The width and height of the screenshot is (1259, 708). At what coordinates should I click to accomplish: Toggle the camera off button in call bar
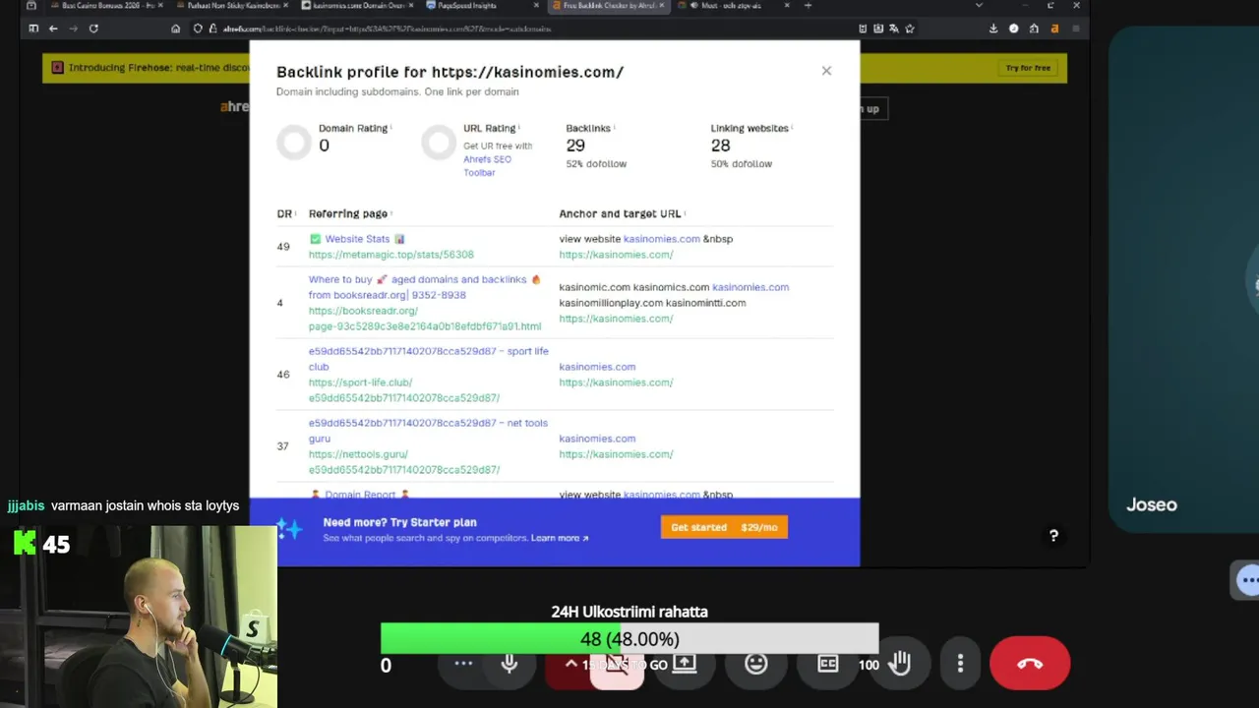tap(617, 665)
